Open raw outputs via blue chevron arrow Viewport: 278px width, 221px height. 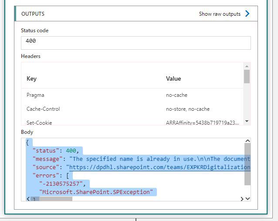point(247,14)
